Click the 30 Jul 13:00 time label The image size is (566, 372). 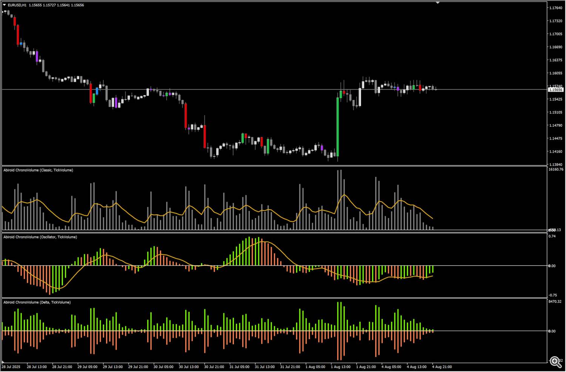189,367
